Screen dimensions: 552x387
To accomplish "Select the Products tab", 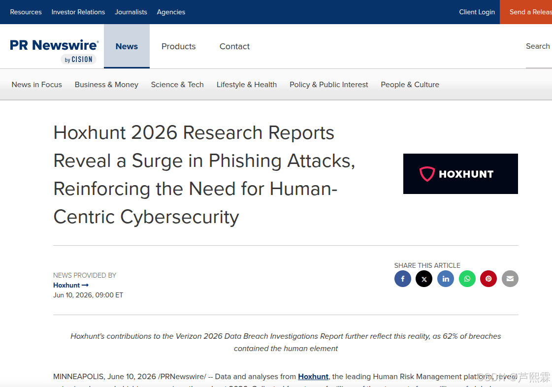I will [x=178, y=46].
